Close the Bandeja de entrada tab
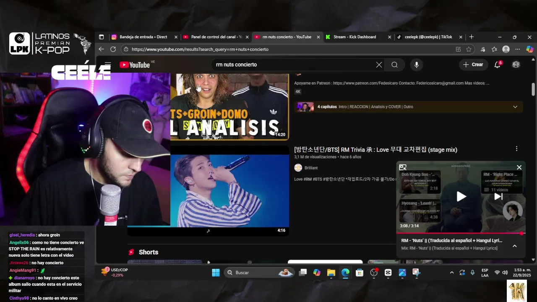537x302 pixels. 176,37
